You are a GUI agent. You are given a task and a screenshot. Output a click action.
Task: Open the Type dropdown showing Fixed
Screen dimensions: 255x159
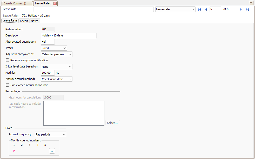tap(54, 48)
